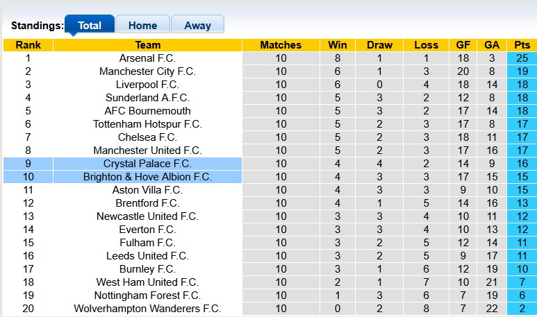The height and width of the screenshot is (317, 537).
Task: Switch to the Total standings tab
Action: (90, 25)
